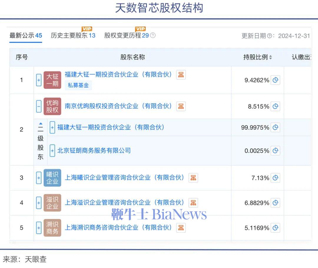Expand row 3 上海曦识企业 shareholder
Viewport: 318px width, 268px height.
pos(39,178)
